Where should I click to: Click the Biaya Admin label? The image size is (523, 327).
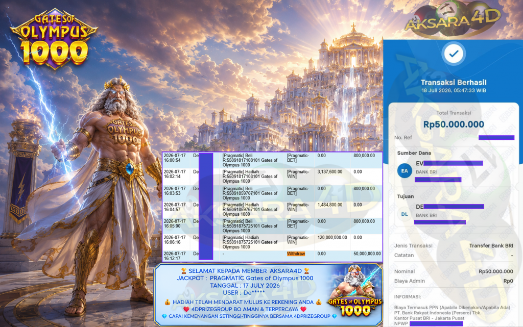tap(410, 281)
